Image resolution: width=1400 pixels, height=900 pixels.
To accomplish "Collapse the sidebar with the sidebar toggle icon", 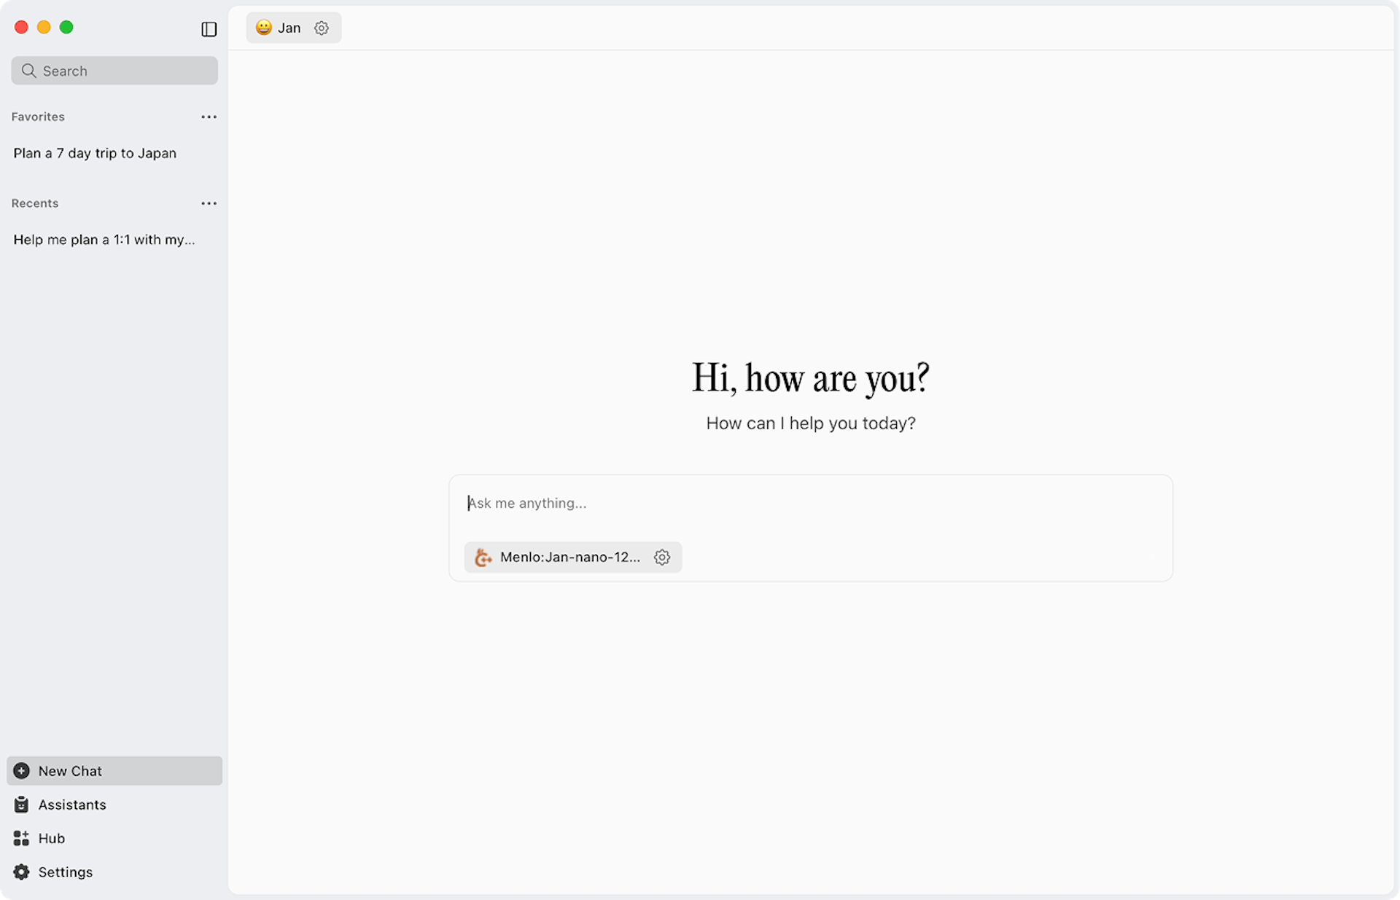I will pyautogui.click(x=209, y=30).
